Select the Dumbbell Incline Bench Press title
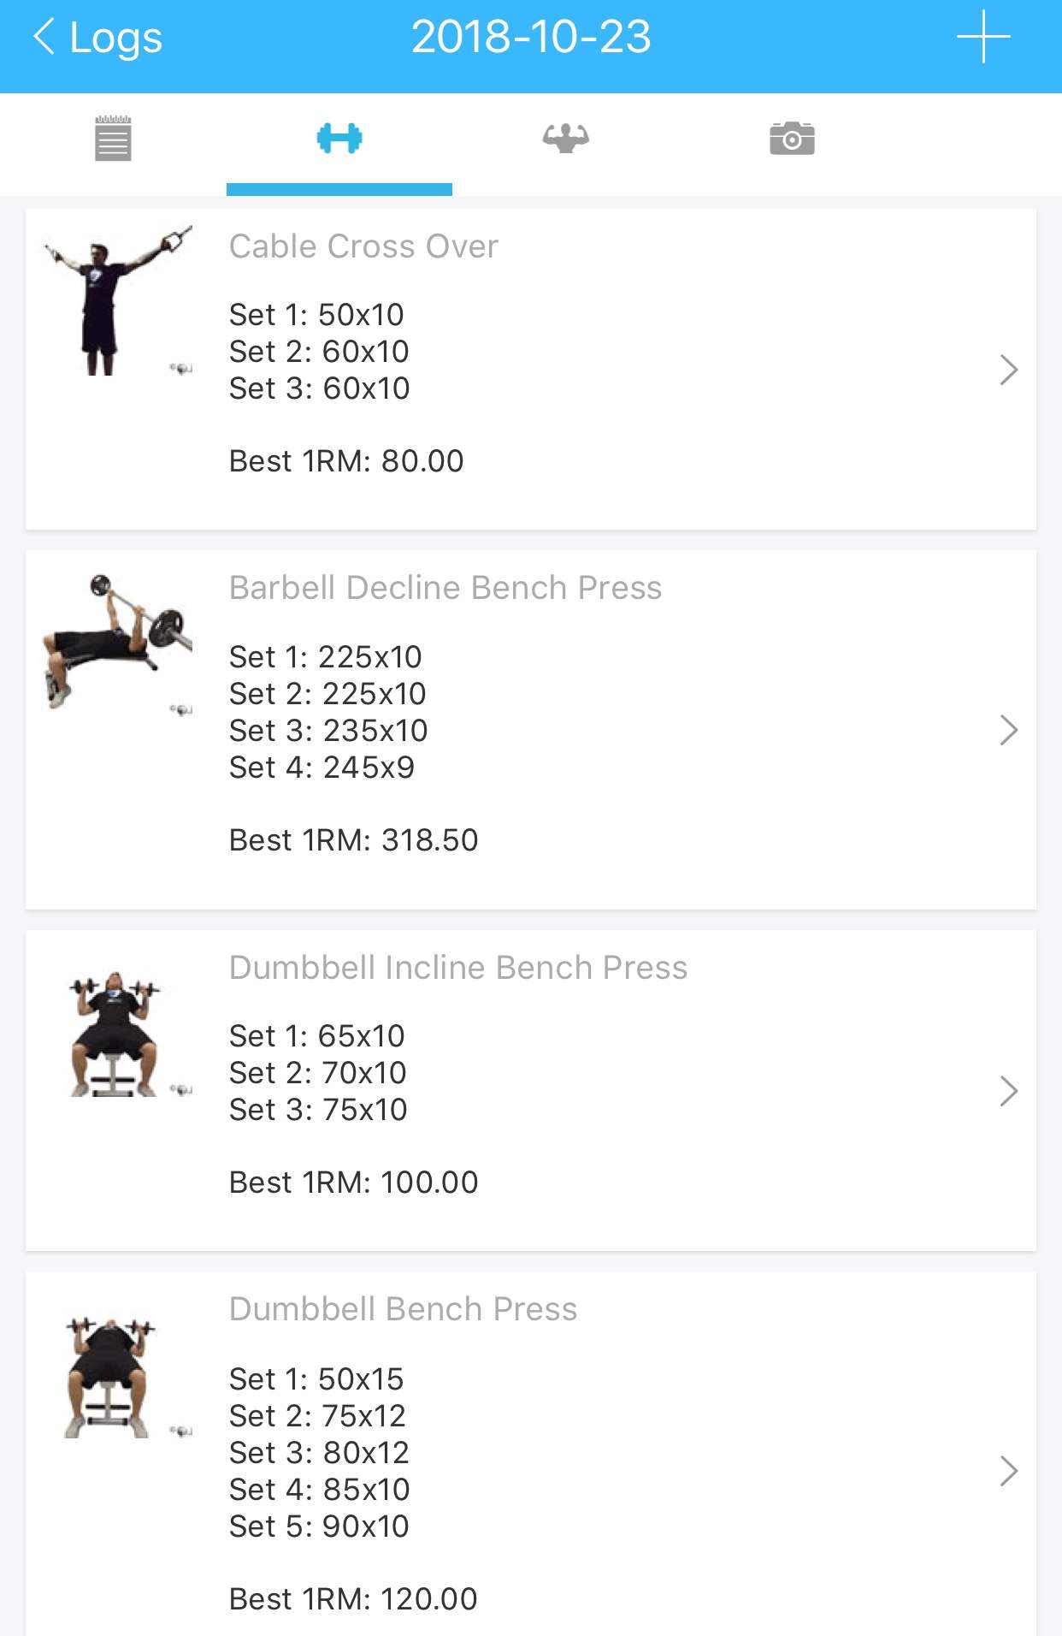 click(x=458, y=968)
